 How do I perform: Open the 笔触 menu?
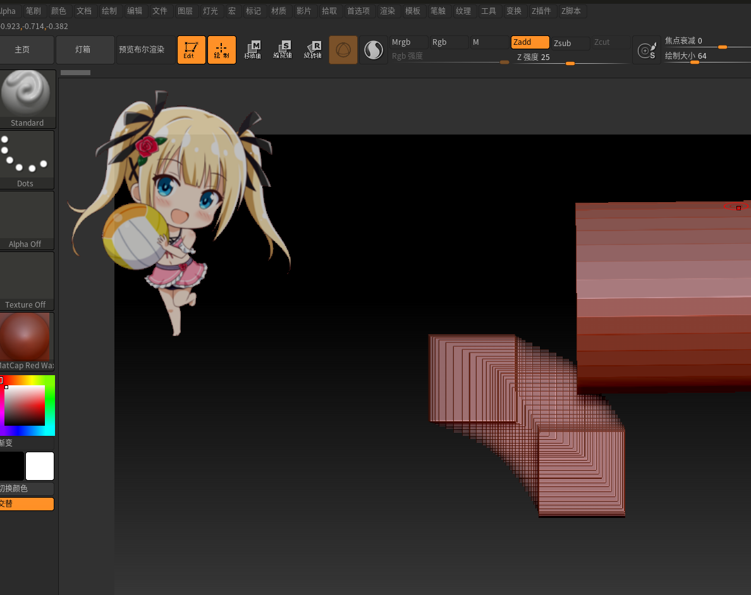click(438, 11)
